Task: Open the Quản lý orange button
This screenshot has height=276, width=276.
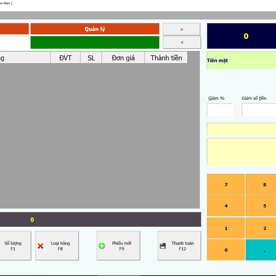Action: 95,29
